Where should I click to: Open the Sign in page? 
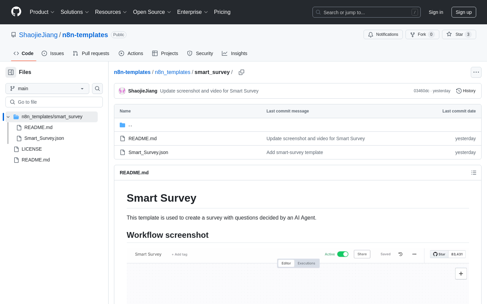(436, 12)
